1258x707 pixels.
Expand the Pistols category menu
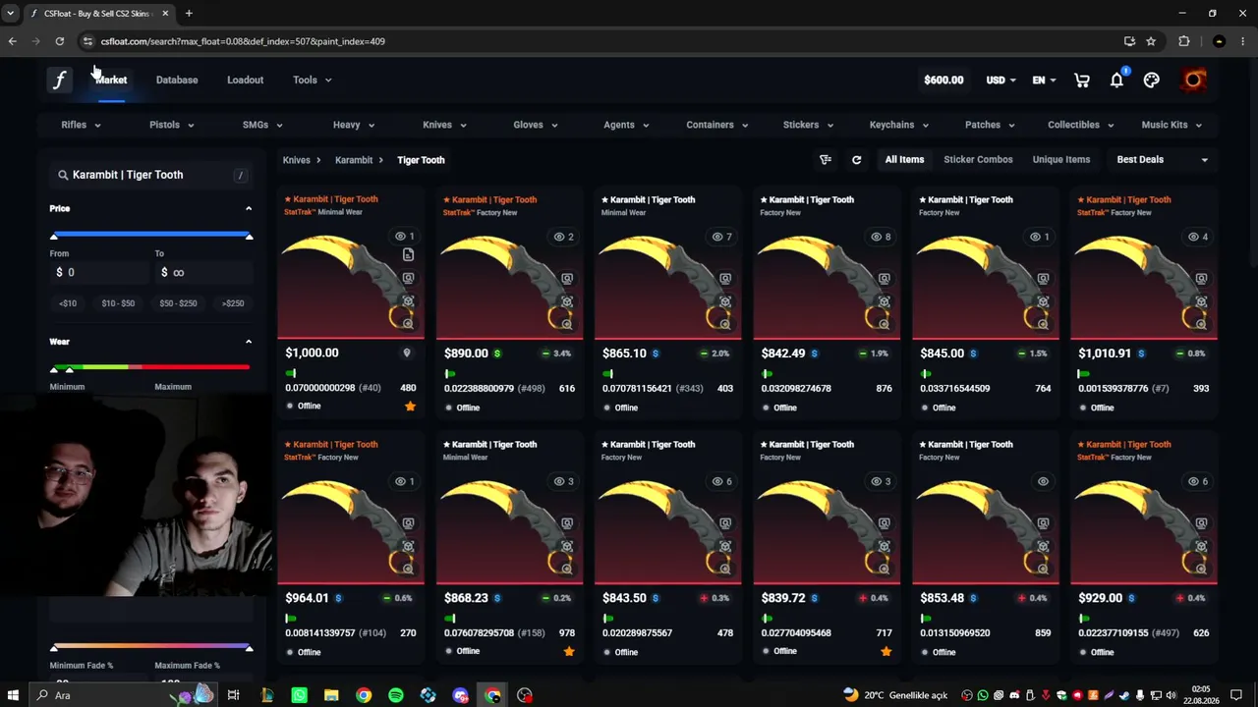[171, 125]
